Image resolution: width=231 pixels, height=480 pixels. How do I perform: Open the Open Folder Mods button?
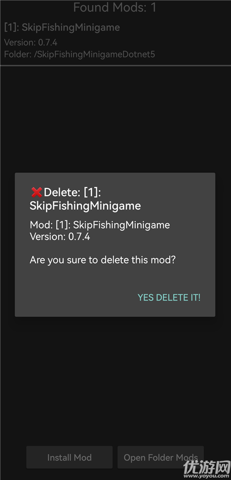pyautogui.click(x=161, y=457)
